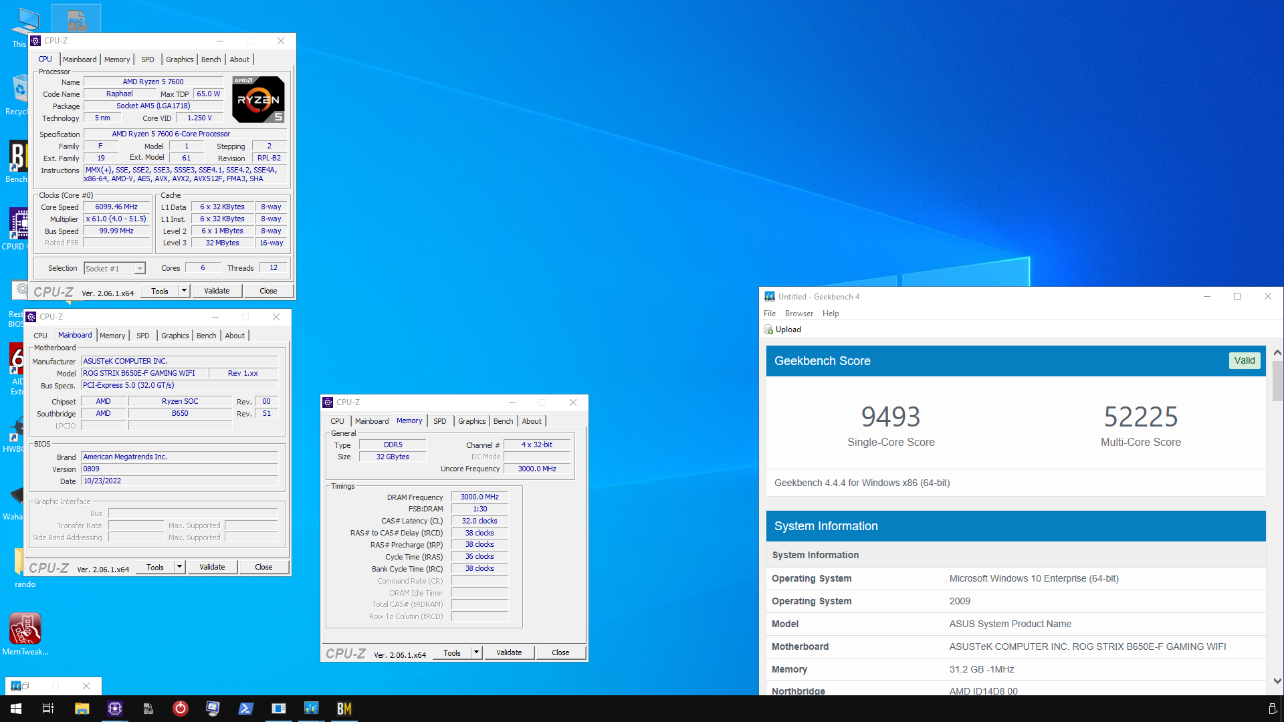Click the Geekbench 4 title bar icon
Screen dimensions: 1284x722
(x=770, y=296)
